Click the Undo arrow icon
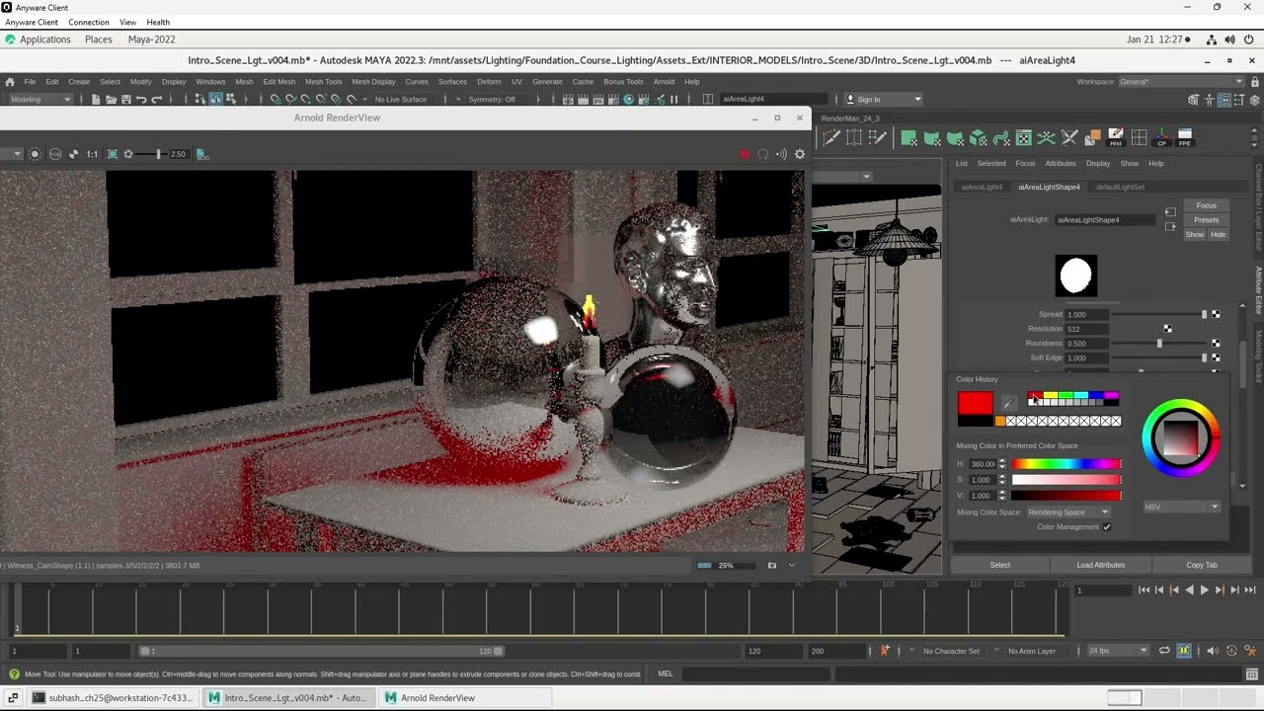Viewport: 1264px width, 711px height. [141, 99]
